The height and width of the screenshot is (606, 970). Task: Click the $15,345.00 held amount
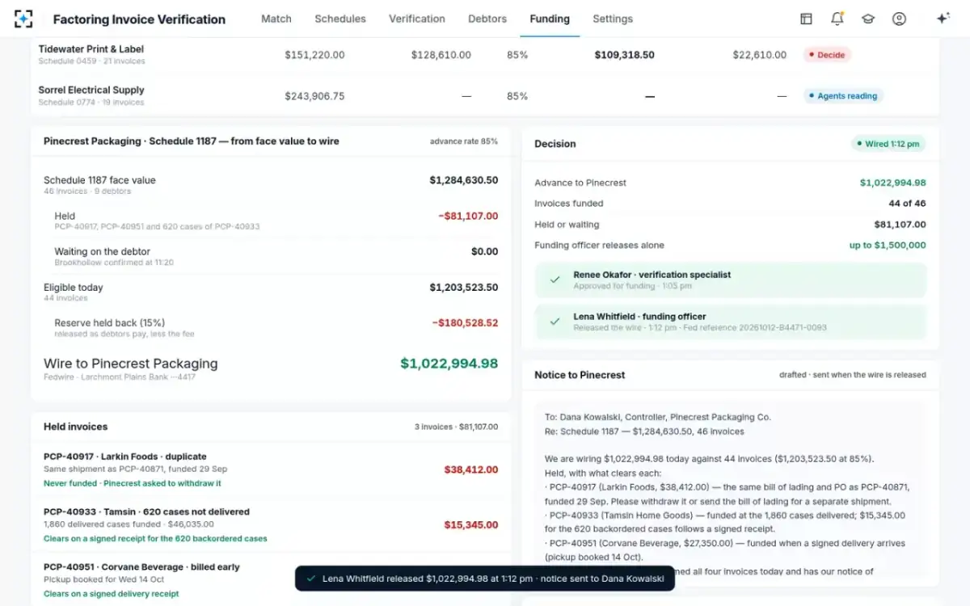pyautogui.click(x=471, y=524)
